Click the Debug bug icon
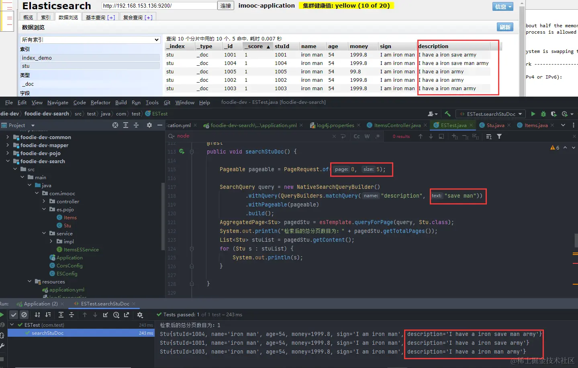Image resolution: width=578 pixels, height=368 pixels. click(x=543, y=114)
